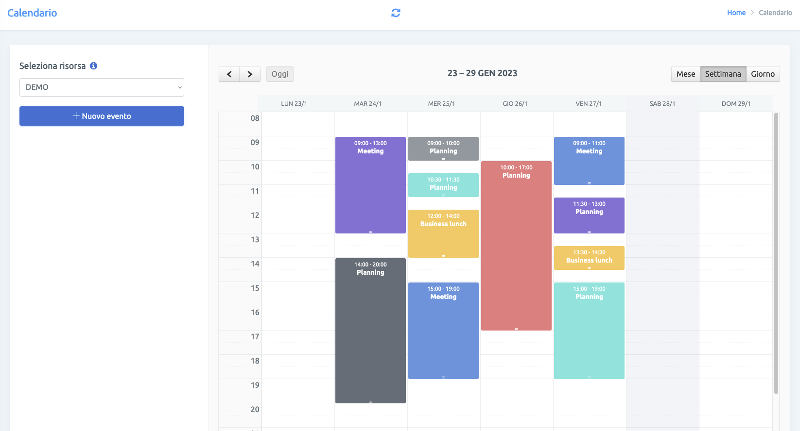Open Friday's 11:30 - 13:00 Planning event
The width and height of the screenshot is (800, 431).
click(589, 215)
